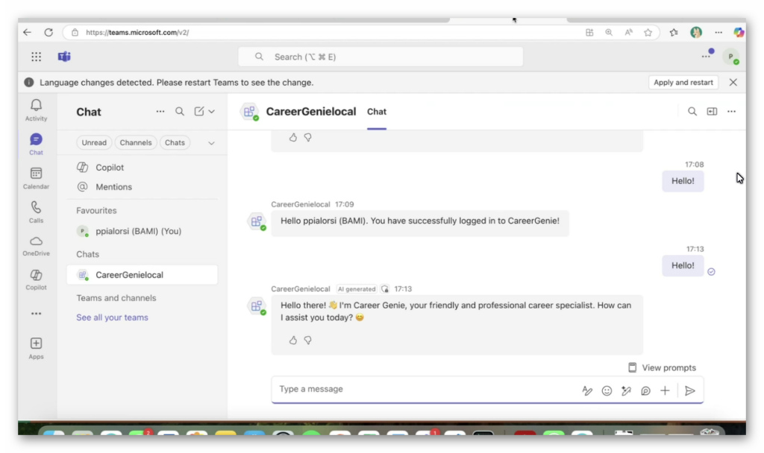Click into the Teams search box

(x=381, y=57)
